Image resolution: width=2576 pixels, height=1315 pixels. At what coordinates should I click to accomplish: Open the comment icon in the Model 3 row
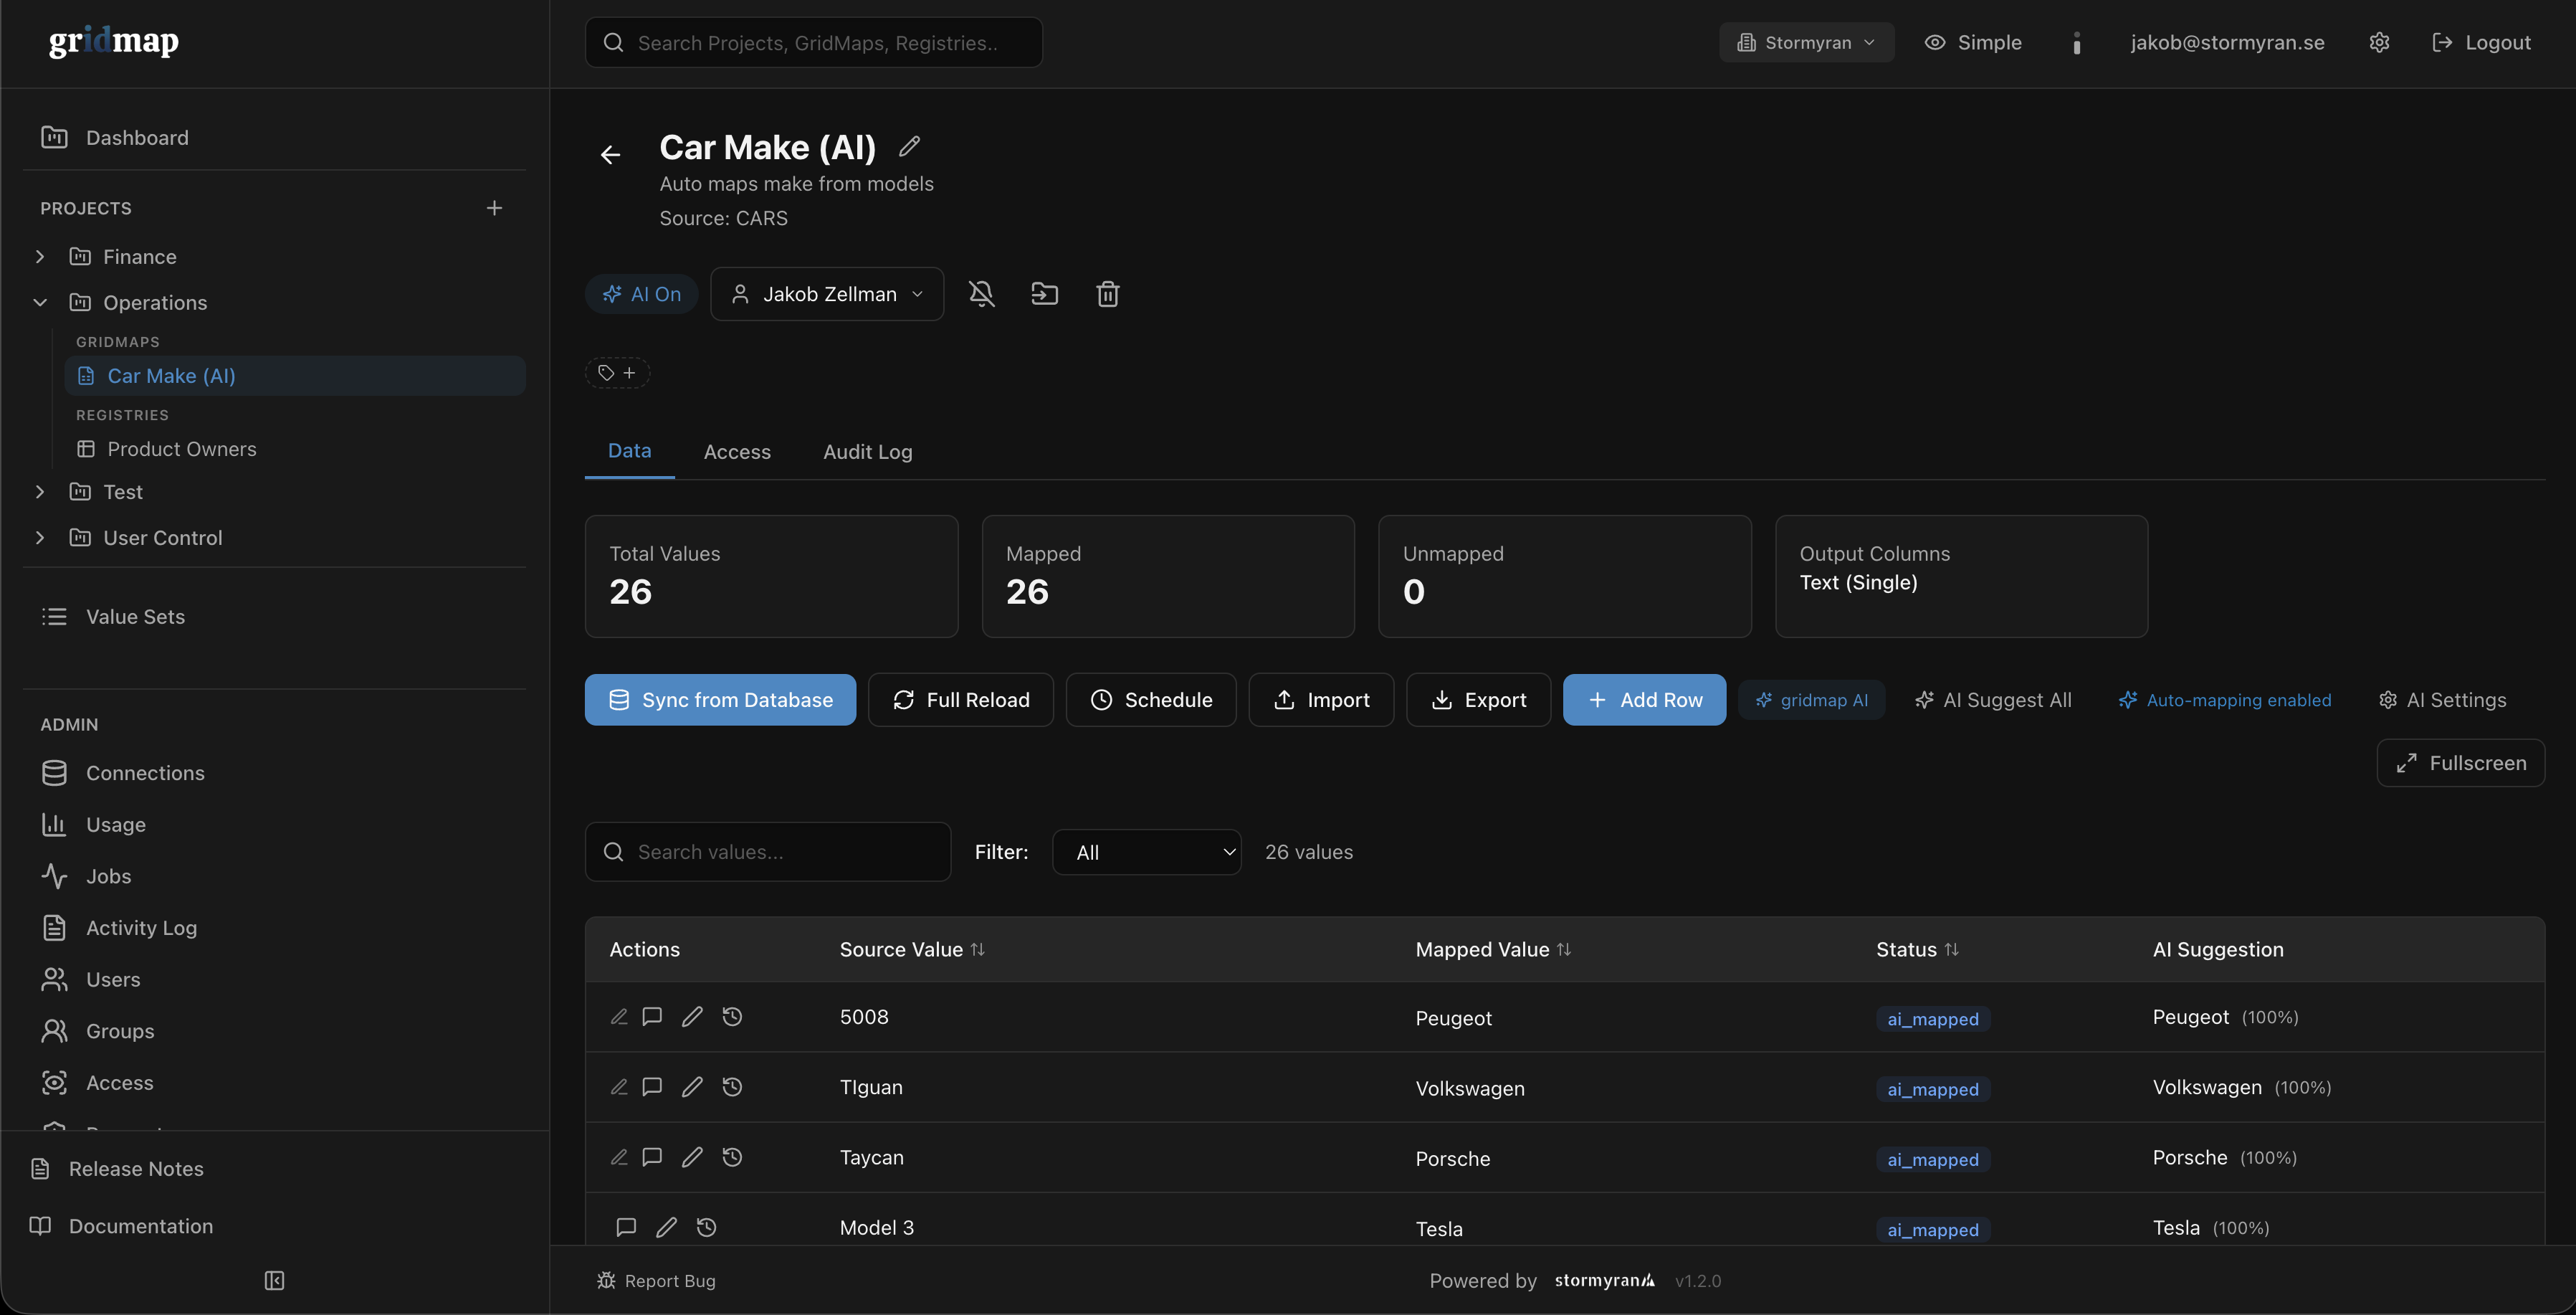(x=626, y=1227)
